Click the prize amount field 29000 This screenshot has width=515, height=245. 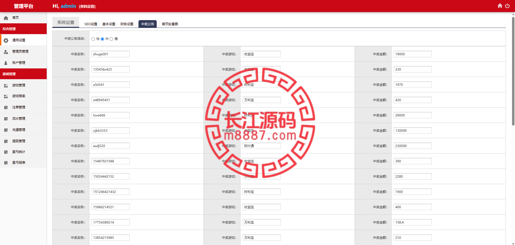point(413,115)
